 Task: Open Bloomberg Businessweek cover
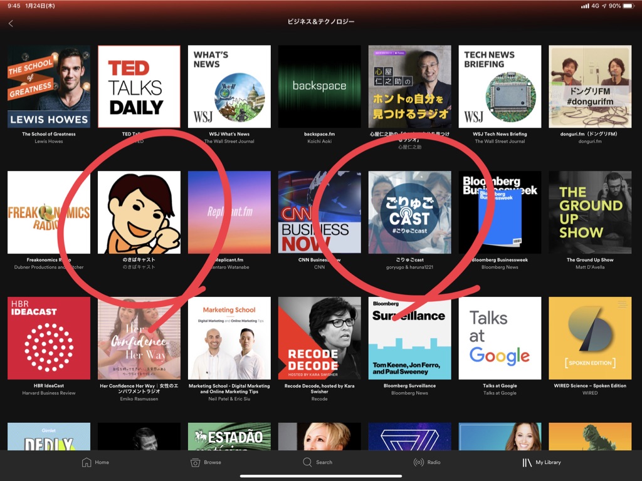point(500,212)
